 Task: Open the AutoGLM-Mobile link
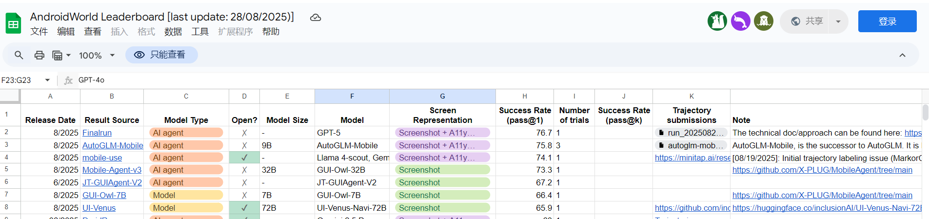pos(113,145)
